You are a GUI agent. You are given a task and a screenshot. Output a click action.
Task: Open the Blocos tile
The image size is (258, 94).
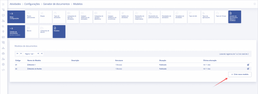tap(32, 31)
